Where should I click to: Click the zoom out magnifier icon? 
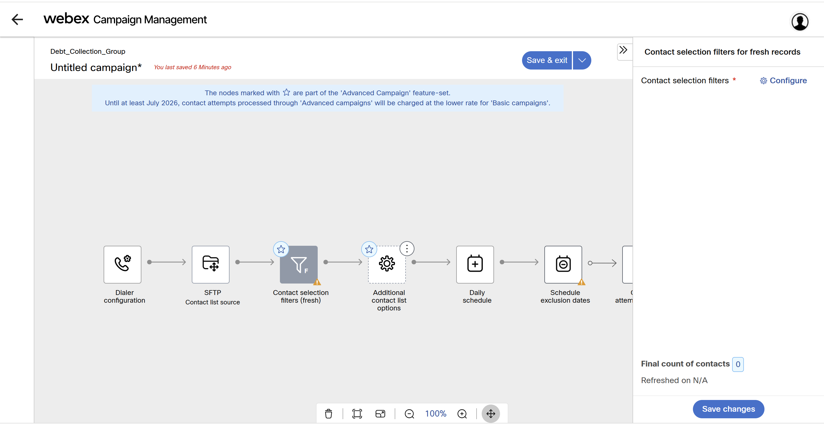pyautogui.click(x=409, y=413)
